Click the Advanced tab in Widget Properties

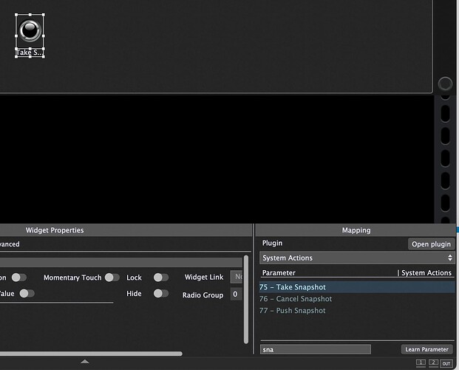(10, 244)
